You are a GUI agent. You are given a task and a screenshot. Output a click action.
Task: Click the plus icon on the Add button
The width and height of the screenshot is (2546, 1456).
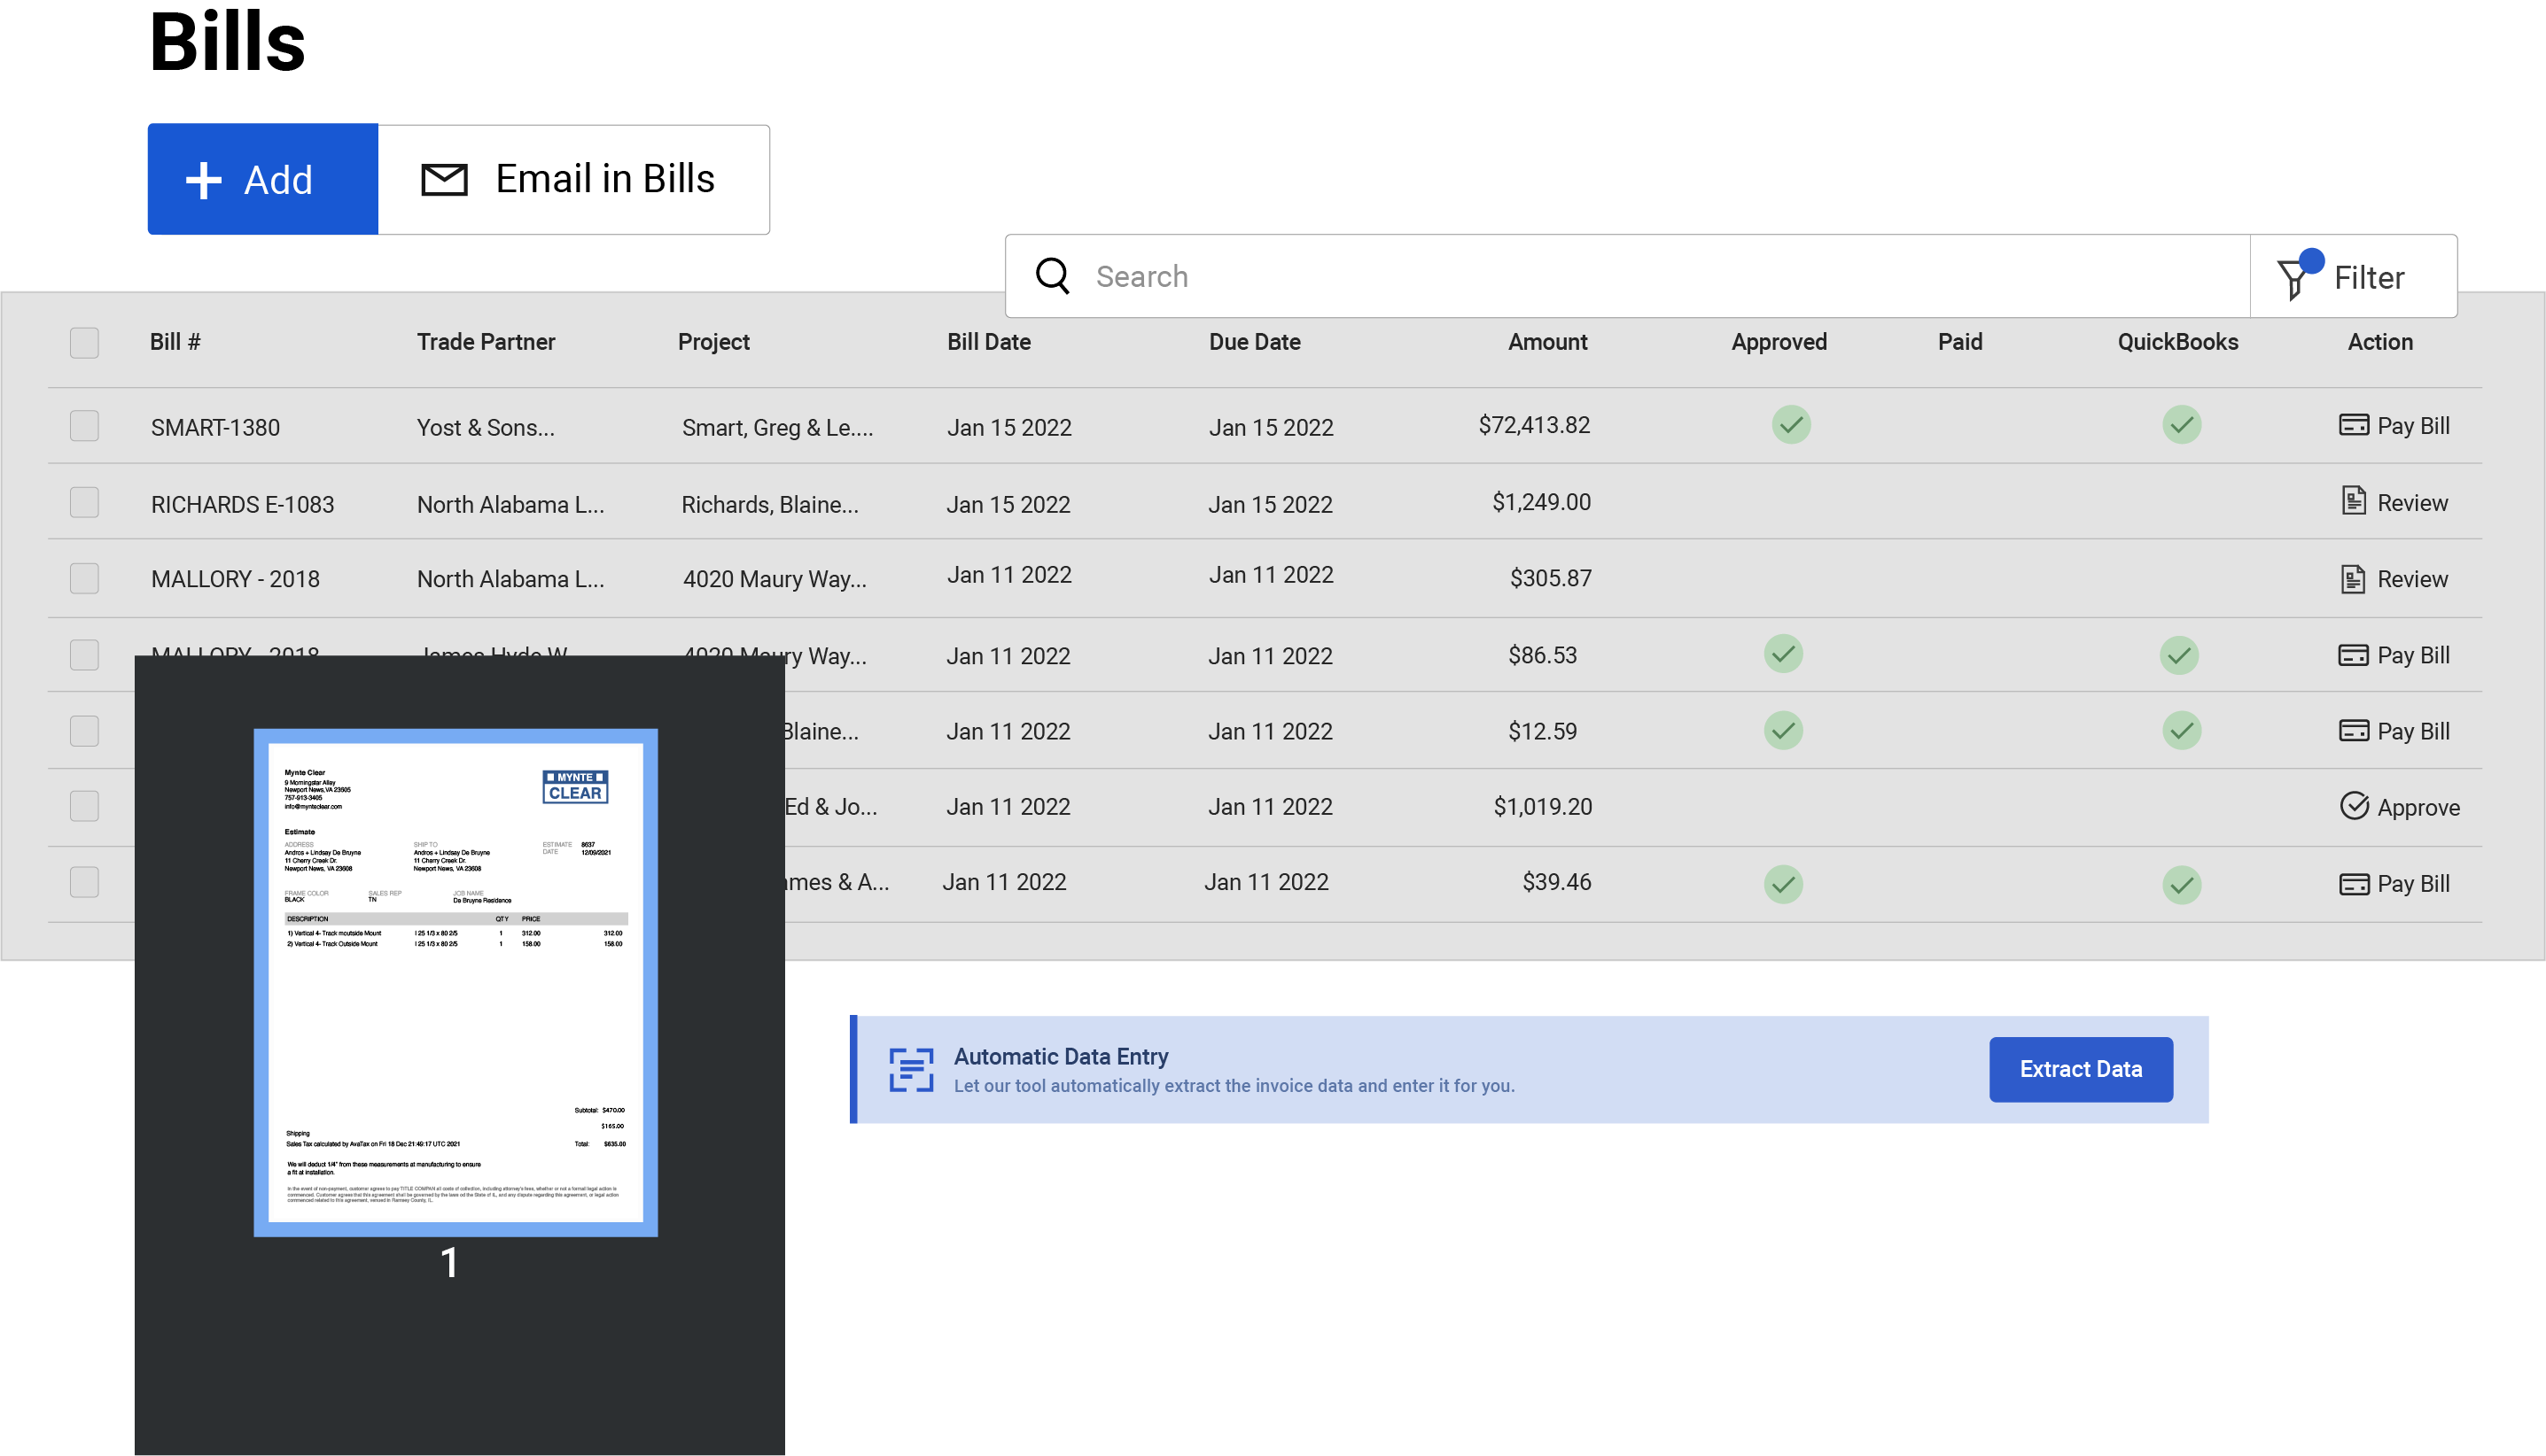pyautogui.click(x=203, y=179)
